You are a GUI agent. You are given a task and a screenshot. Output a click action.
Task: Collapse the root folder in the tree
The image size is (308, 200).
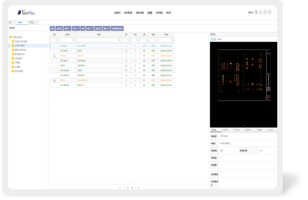(9, 37)
